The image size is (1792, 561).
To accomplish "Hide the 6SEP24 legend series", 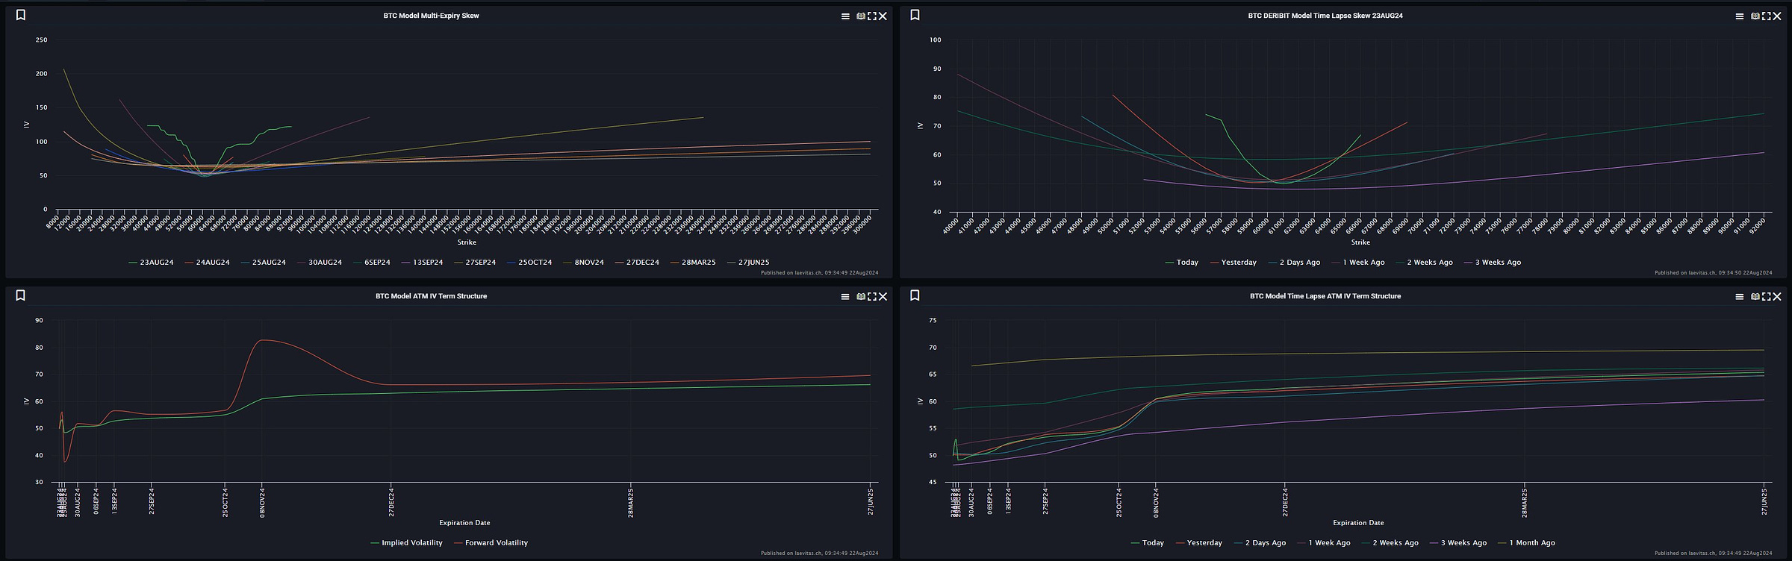I will pyautogui.click(x=372, y=263).
